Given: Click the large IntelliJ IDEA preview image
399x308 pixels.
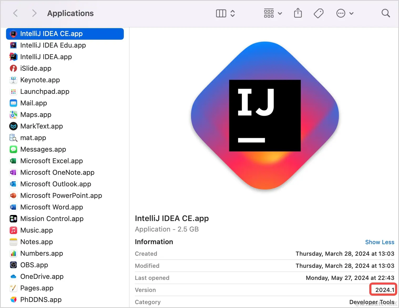Looking at the screenshot, I should click(x=265, y=116).
